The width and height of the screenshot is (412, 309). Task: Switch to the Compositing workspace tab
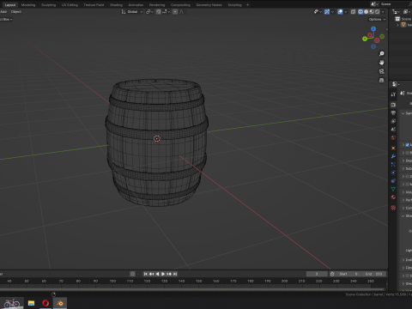(180, 5)
